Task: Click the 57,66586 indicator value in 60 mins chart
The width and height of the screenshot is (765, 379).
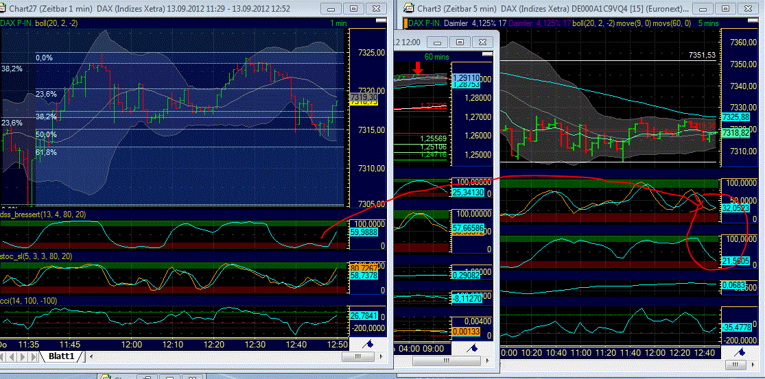Action: click(467, 227)
